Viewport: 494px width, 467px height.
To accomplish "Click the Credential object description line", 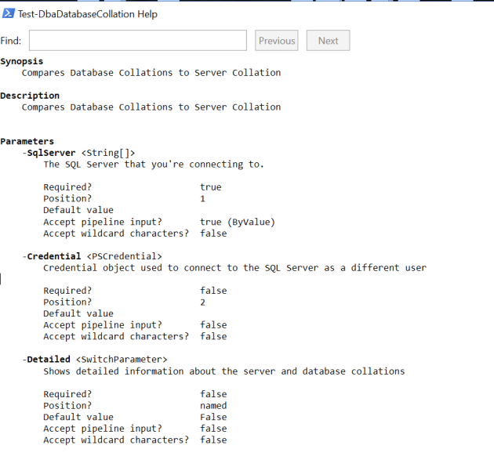I will point(234,268).
